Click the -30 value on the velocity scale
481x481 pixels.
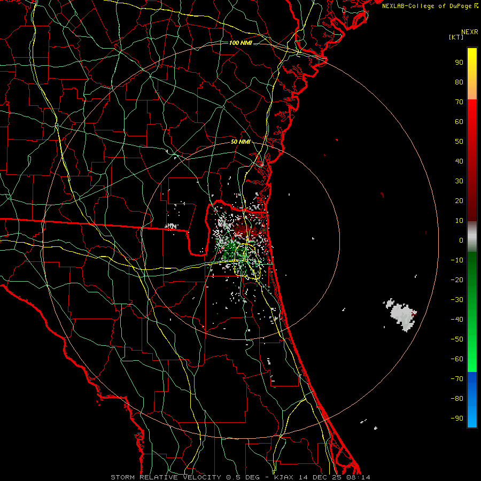[457, 300]
